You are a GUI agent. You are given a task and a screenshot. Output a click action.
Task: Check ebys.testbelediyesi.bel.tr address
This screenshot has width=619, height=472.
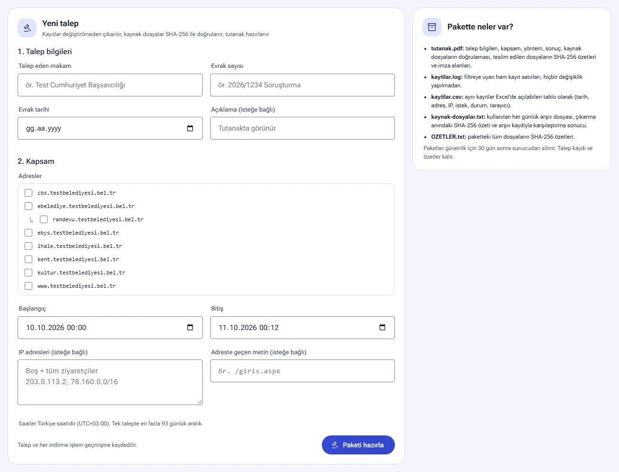(28, 233)
